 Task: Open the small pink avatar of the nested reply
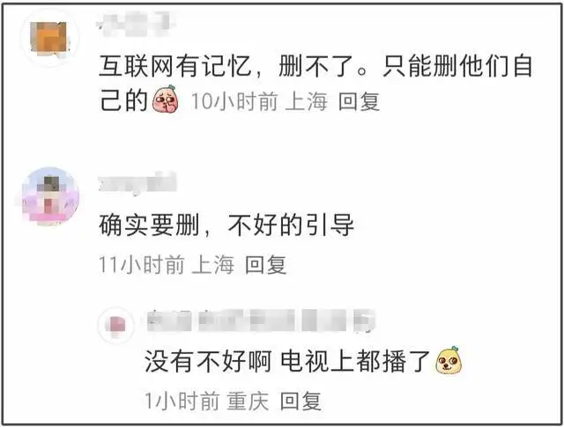(115, 325)
